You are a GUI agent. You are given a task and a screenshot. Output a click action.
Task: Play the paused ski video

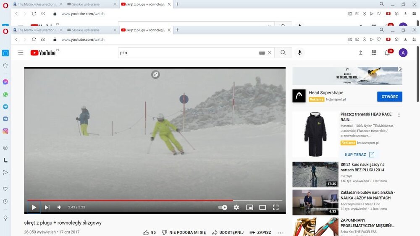click(x=34, y=207)
